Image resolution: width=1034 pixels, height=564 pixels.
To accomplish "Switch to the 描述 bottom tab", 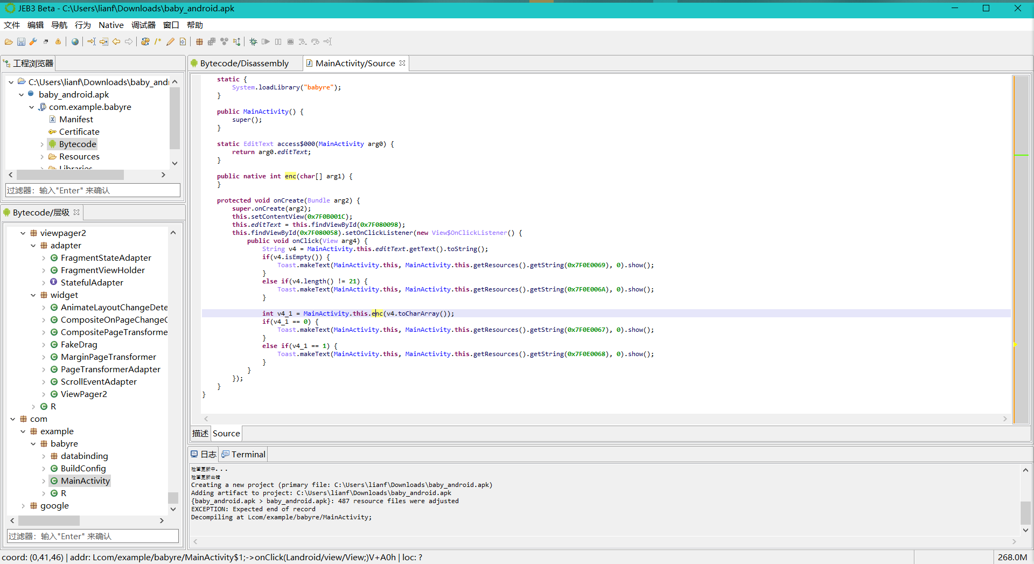I will point(200,433).
